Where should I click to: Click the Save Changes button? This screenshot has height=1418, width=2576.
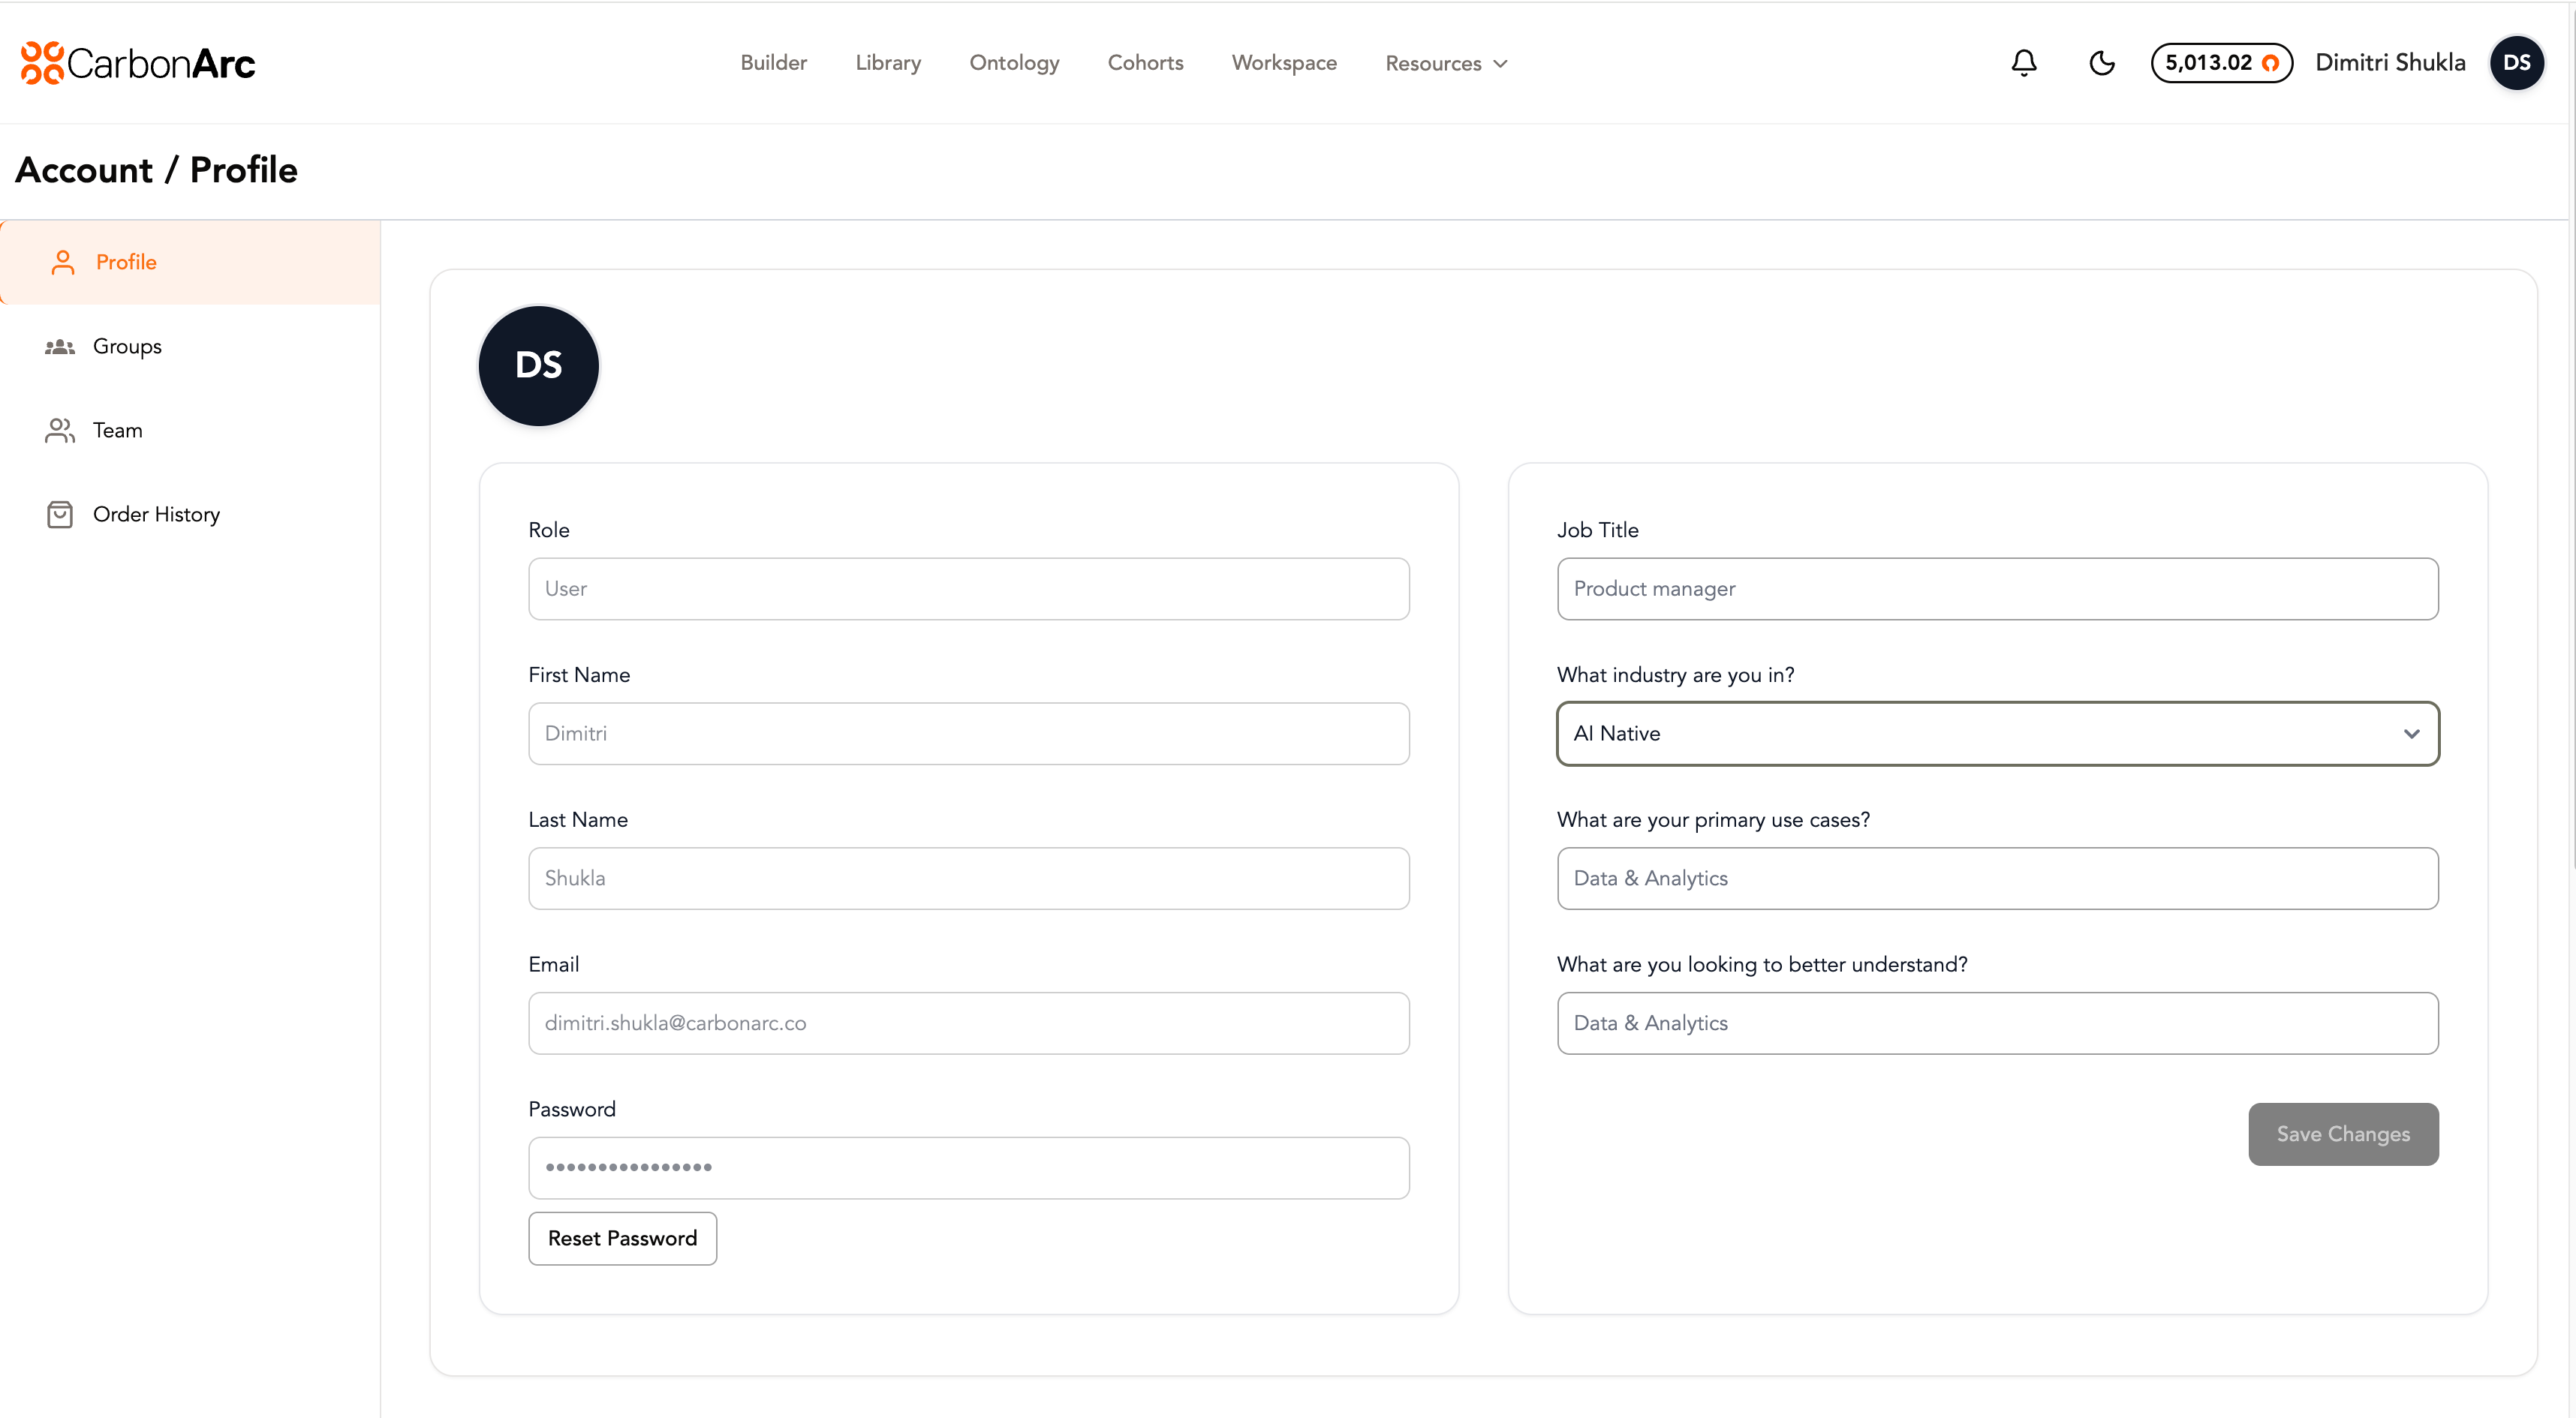[x=2342, y=1134]
